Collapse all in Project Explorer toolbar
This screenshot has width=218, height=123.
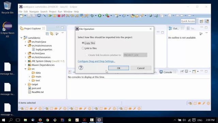click(47, 34)
